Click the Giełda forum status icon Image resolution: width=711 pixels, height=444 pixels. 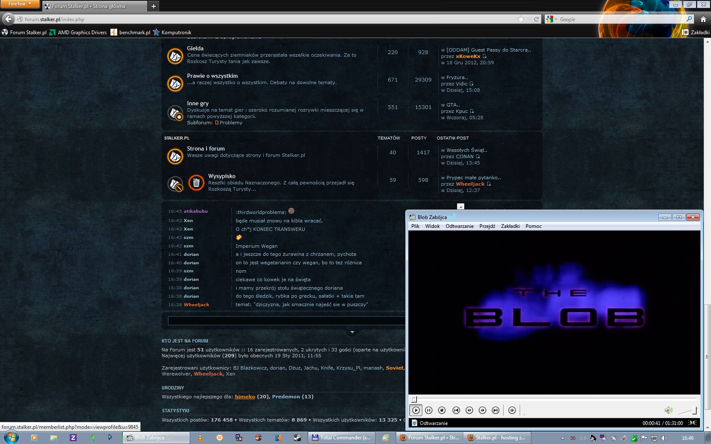pyautogui.click(x=175, y=56)
